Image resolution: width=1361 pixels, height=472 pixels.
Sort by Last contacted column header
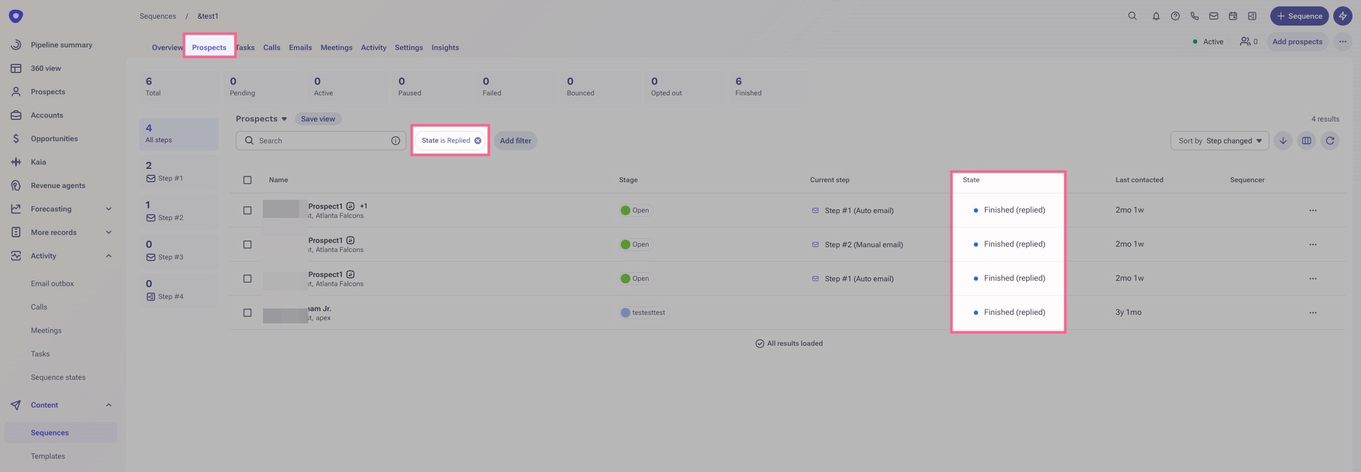tap(1139, 180)
